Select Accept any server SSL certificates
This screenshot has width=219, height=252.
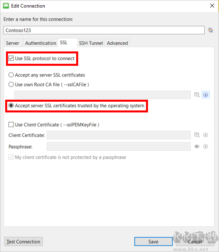(x=11, y=75)
